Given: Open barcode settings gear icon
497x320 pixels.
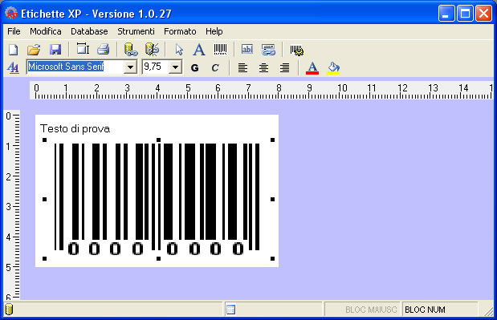Looking at the screenshot, I should point(297,50).
